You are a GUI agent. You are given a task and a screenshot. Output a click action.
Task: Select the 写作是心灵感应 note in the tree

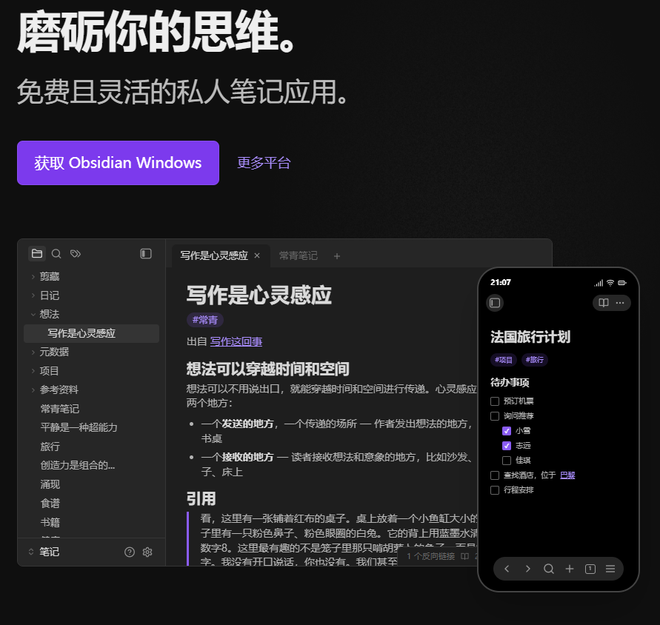pyautogui.click(x=91, y=333)
